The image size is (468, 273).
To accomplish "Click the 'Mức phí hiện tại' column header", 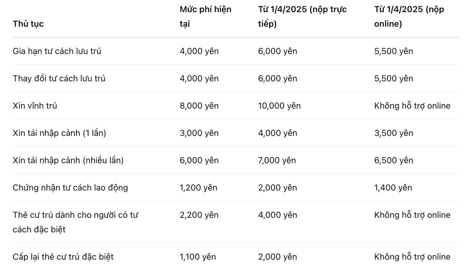I will tap(206, 16).
